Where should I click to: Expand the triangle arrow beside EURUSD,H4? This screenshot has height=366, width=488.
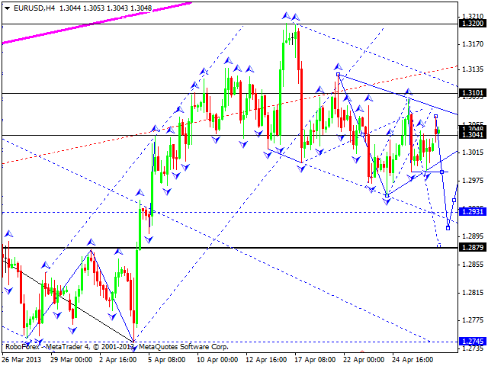pos(8,8)
